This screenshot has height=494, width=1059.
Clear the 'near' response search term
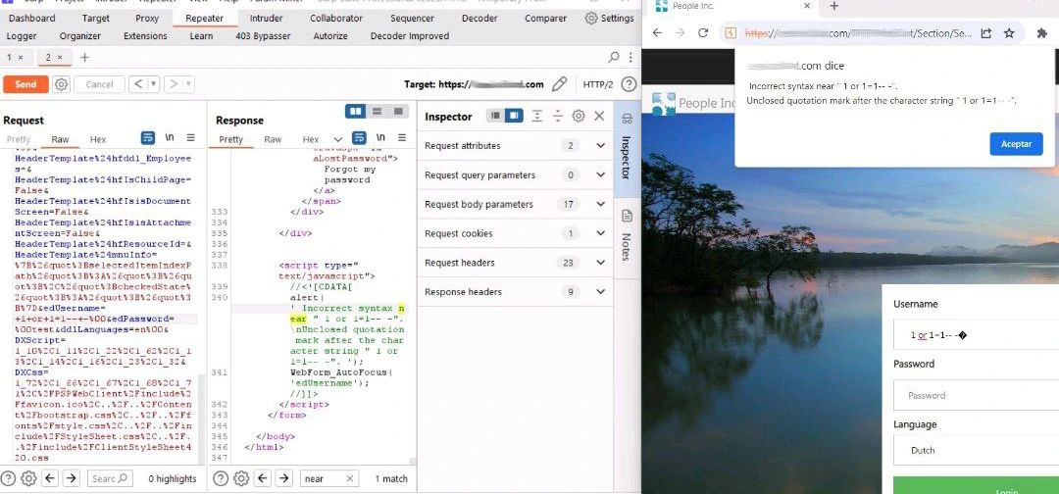click(x=350, y=478)
